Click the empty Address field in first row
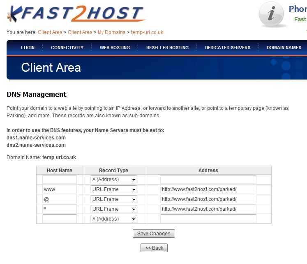The image size is (307, 264). (208, 180)
